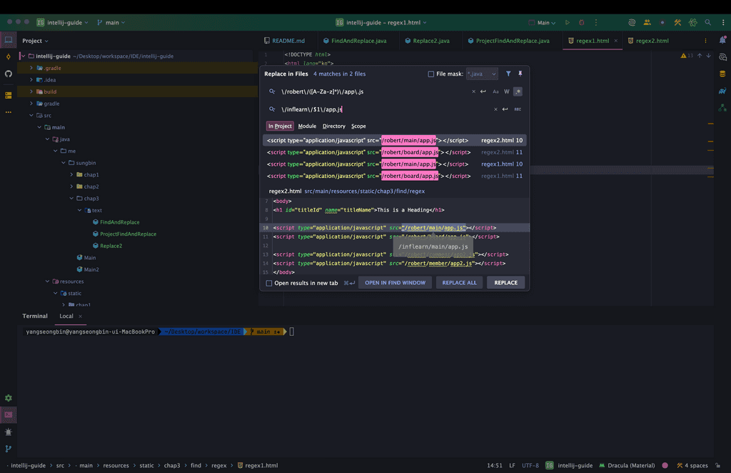This screenshot has width=731, height=473.
Task: Open Search Everywhere magnifier icon
Action: pos(707,23)
